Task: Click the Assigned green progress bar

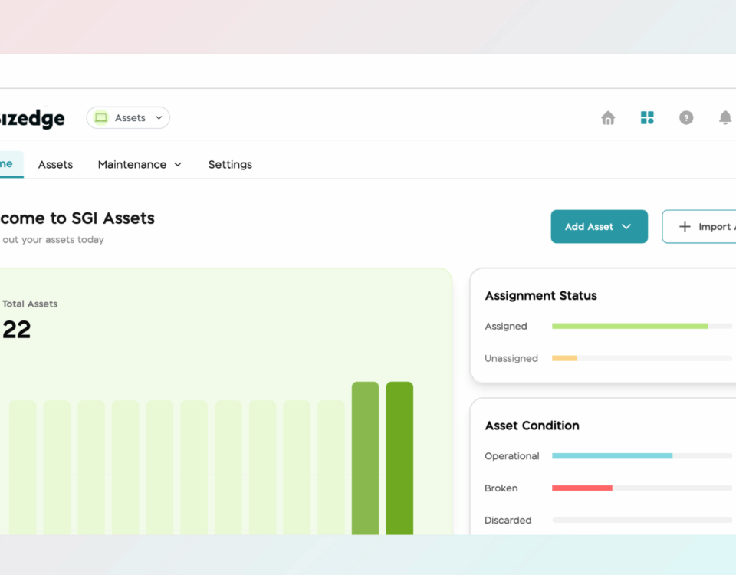Action: pyautogui.click(x=629, y=327)
